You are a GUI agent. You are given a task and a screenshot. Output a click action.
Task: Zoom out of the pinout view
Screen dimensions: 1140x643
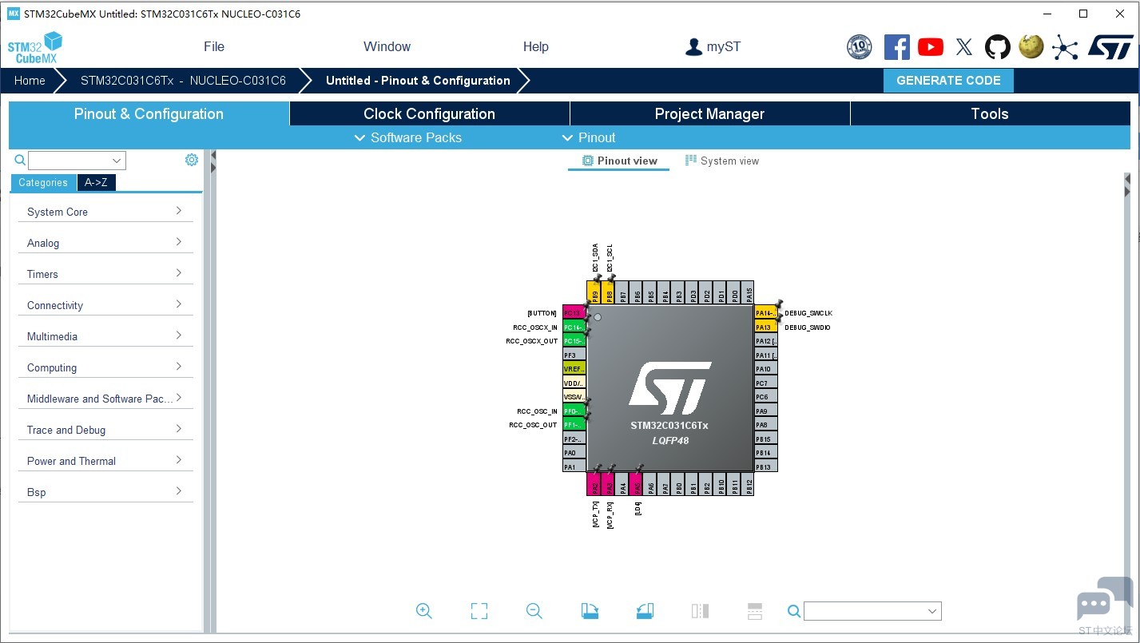pos(534,611)
